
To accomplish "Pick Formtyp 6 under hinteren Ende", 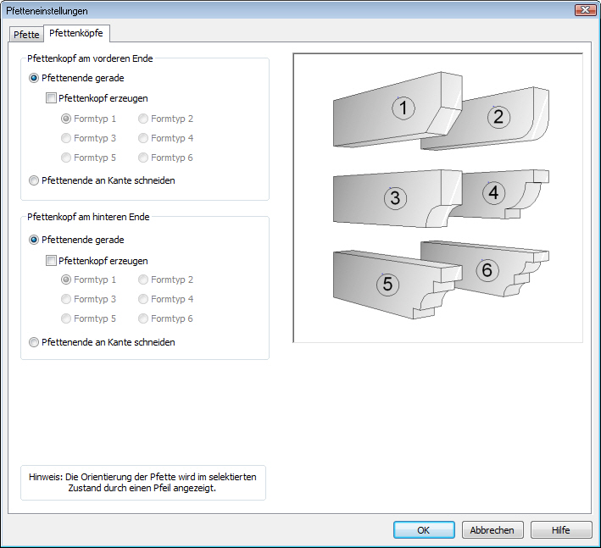I will (x=165, y=318).
